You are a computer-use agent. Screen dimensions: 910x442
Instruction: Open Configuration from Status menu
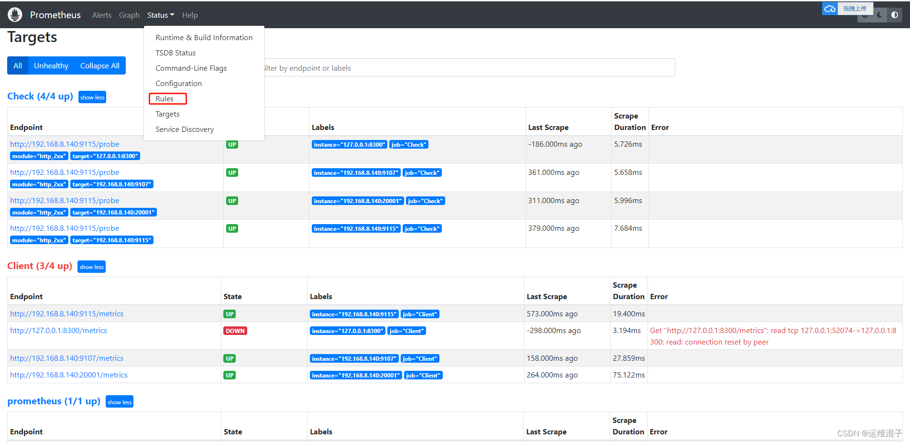point(204,84)
